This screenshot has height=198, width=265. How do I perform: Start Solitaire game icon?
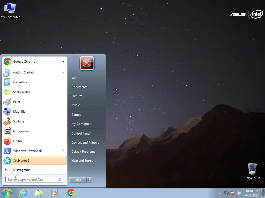click(x=7, y=121)
